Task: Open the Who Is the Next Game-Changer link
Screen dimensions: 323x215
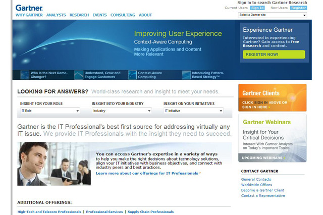Action: coord(49,75)
